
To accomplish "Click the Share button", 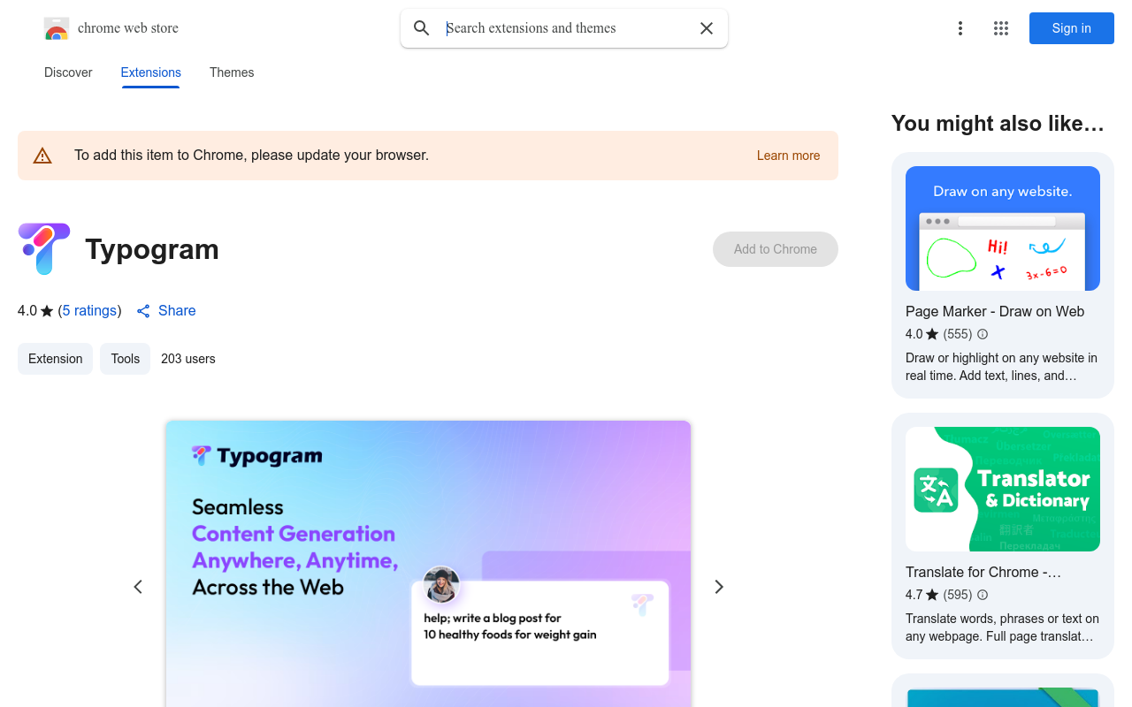I will click(x=166, y=311).
